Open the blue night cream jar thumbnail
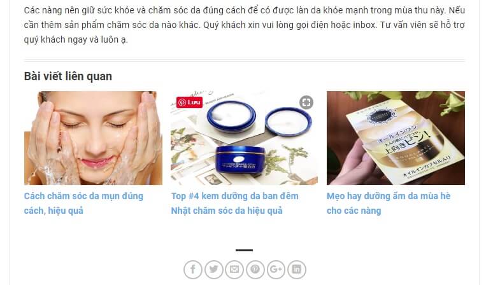Image resolution: width=493 pixels, height=285 pixels. [x=245, y=138]
